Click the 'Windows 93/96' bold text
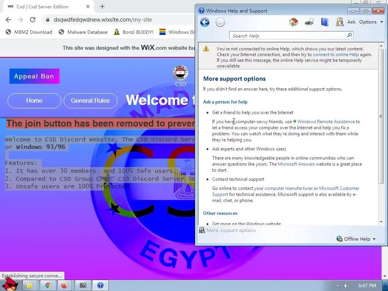 [41, 147]
